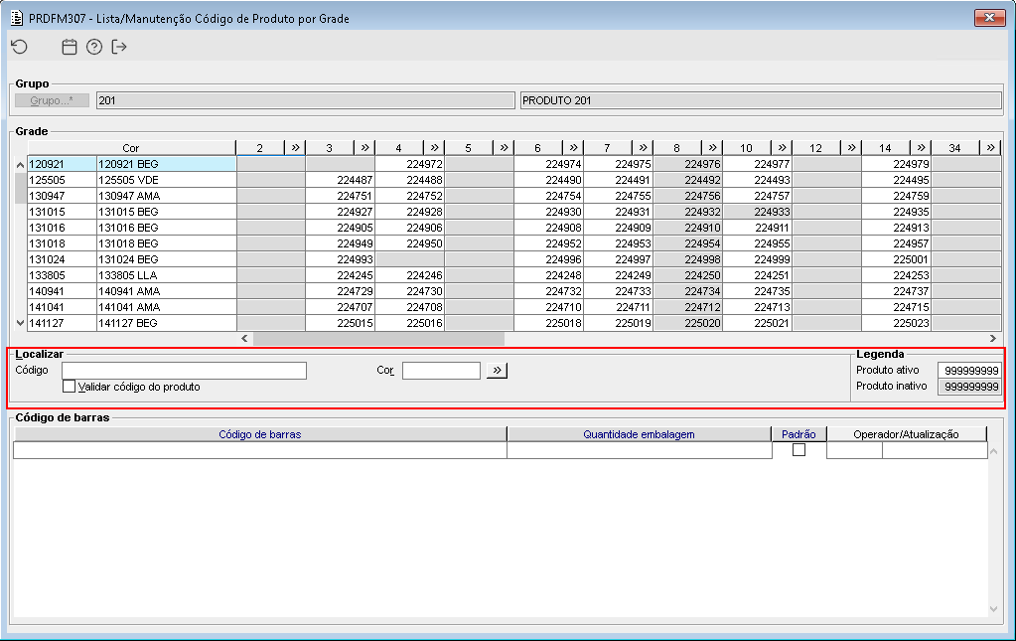Click the Operador/Atualização column header
This screenshot has width=1016, height=641.
coord(907,434)
